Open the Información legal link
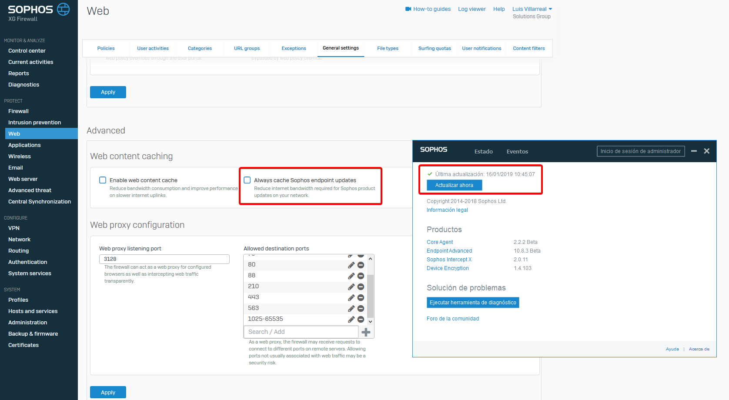The height and width of the screenshot is (400, 729). point(447,210)
